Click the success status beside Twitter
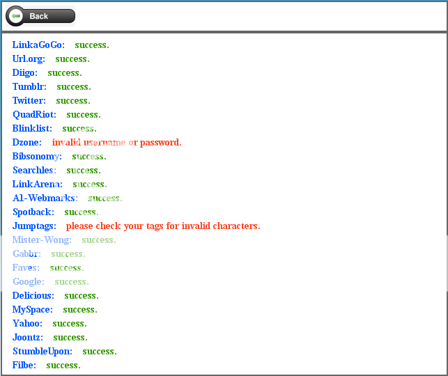The width and height of the screenshot is (448, 376). [x=73, y=101]
